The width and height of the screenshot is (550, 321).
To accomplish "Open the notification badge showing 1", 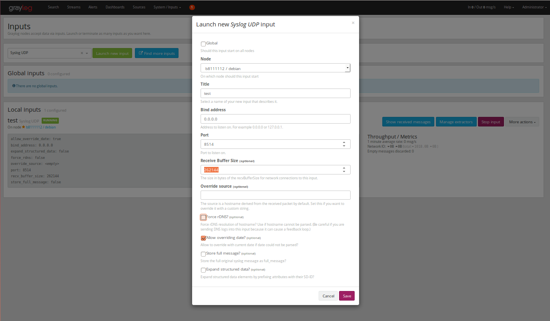I will pyautogui.click(x=192, y=7).
